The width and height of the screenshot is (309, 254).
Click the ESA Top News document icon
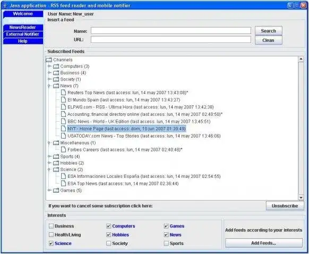[x=63, y=183]
